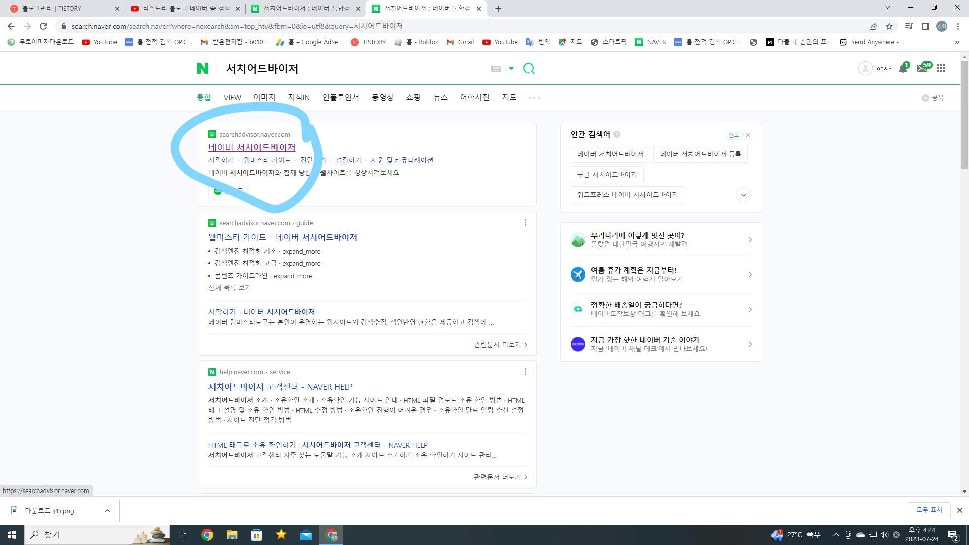Open the on-screen keyboard icon in search bar
This screenshot has width=969, height=545.
[496, 68]
